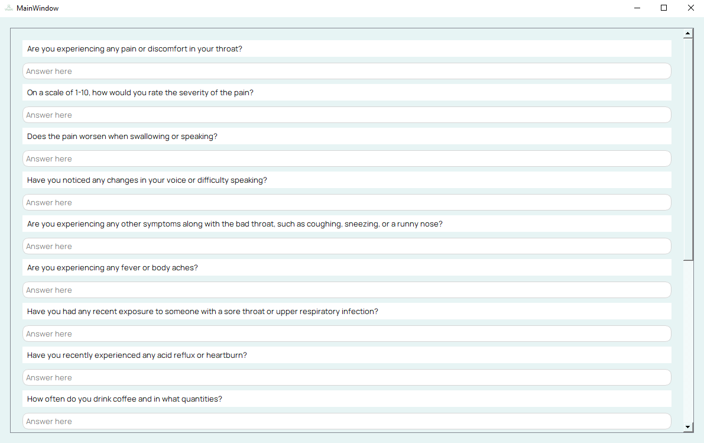Select the throat pain or discomfort question text
This screenshot has height=443, width=704.
point(135,49)
